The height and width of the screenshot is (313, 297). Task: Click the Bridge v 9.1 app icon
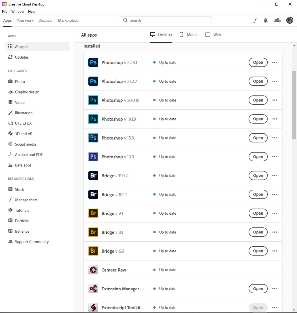(x=93, y=213)
